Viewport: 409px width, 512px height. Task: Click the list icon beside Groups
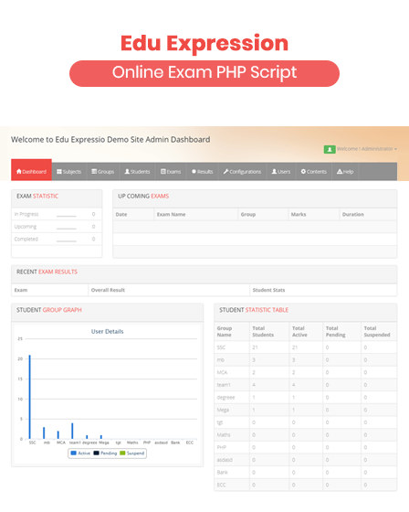(x=94, y=172)
